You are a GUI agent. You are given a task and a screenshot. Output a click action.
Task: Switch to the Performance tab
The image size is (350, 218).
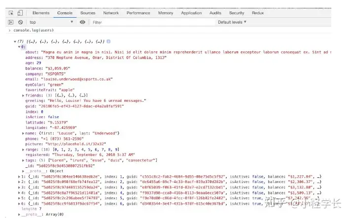coord(139,13)
